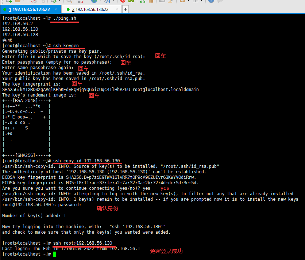
Task: Click the './ping.sh' command text
Action: 65,18
